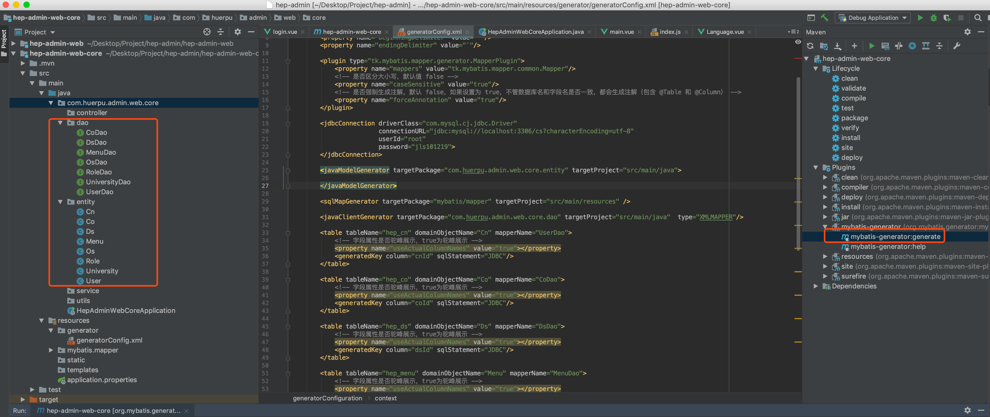
Task: Run the mybatis-generator:generate goal entry
Action: (895, 237)
